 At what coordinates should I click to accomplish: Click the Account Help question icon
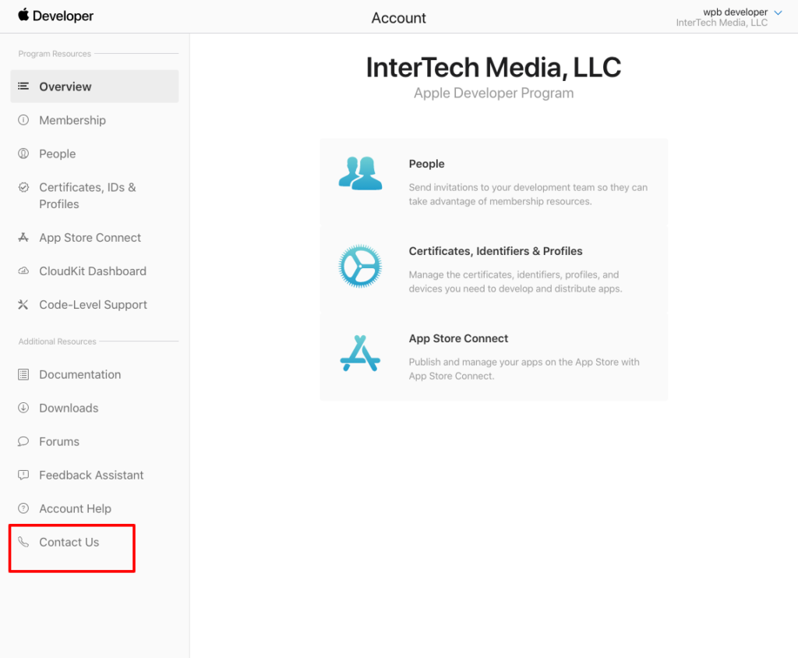pos(23,508)
